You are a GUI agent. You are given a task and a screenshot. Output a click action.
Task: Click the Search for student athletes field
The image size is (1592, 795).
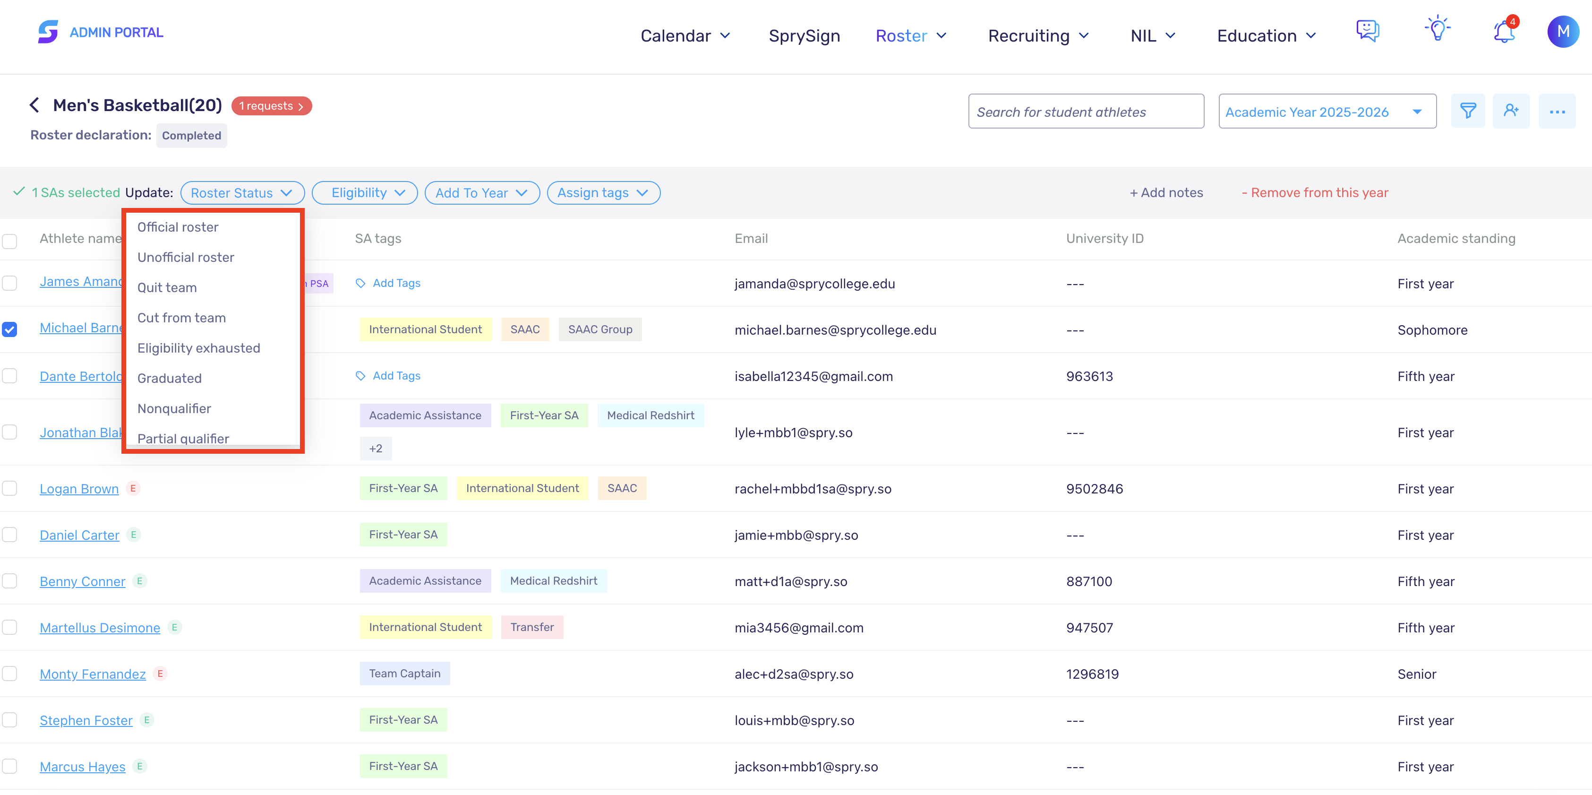[x=1086, y=111]
